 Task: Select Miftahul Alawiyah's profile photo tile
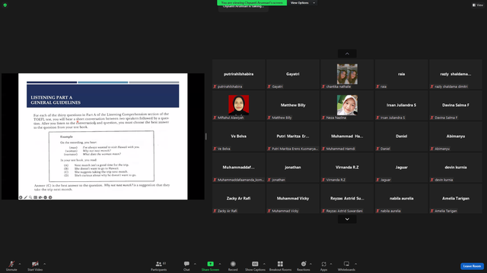point(238,105)
